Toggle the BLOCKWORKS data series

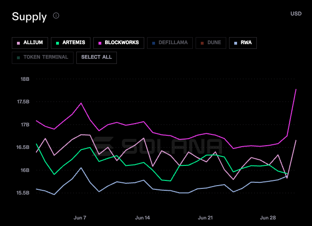119,43
